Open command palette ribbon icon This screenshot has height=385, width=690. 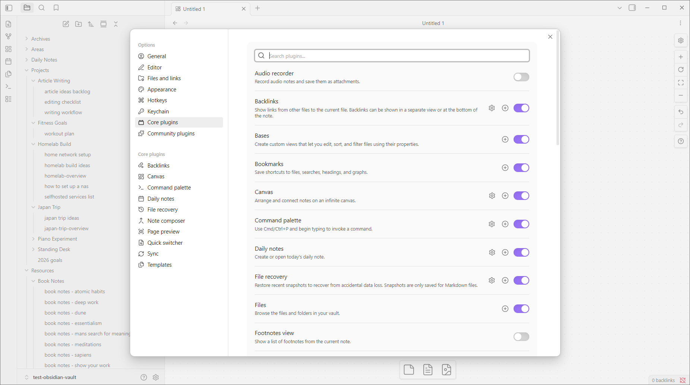pos(9,87)
